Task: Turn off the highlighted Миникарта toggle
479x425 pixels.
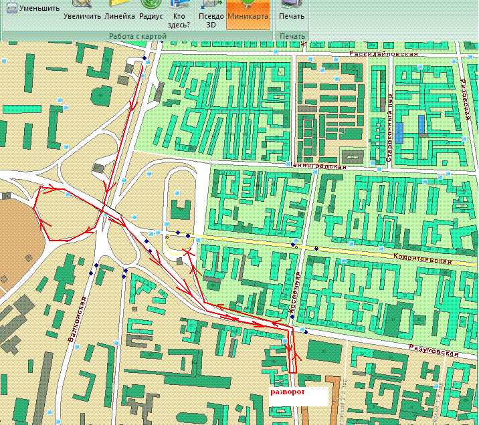Action: coord(248,15)
